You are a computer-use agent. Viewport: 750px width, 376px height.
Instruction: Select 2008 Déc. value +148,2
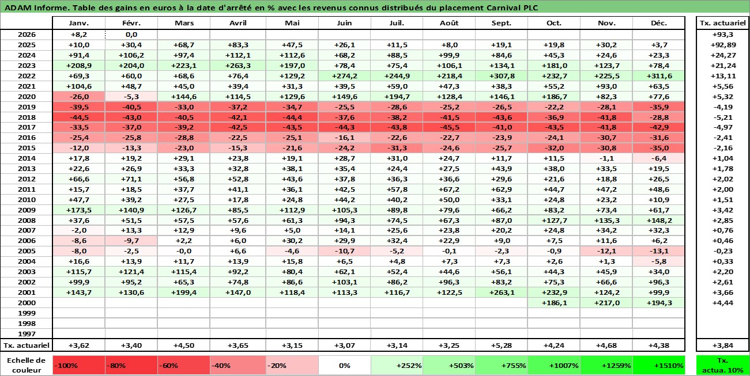coord(659,220)
